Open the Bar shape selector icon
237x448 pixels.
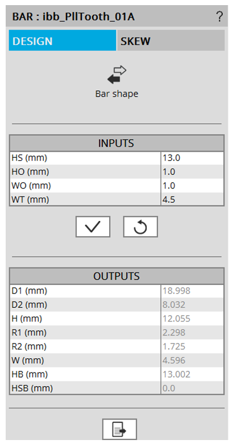(117, 75)
